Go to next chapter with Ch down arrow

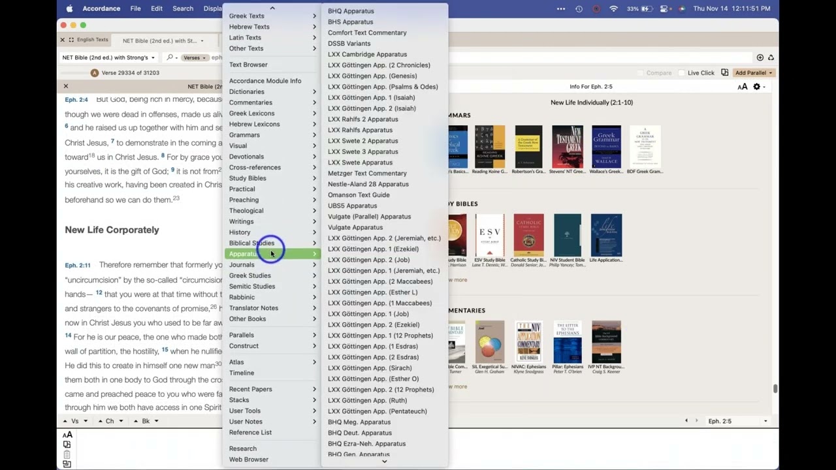121,421
